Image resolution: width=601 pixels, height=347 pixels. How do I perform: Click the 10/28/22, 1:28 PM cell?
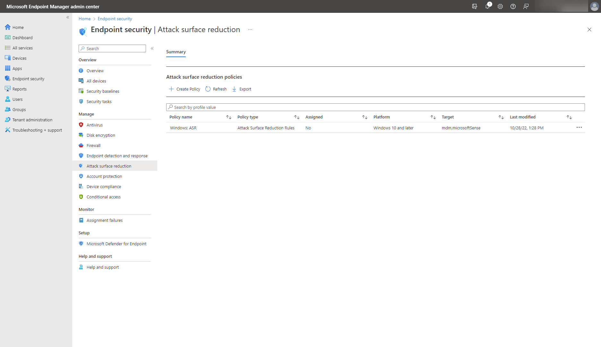pos(527,128)
